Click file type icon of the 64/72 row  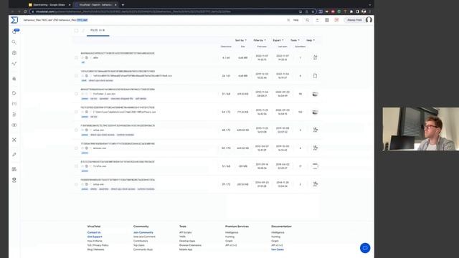pos(315,112)
